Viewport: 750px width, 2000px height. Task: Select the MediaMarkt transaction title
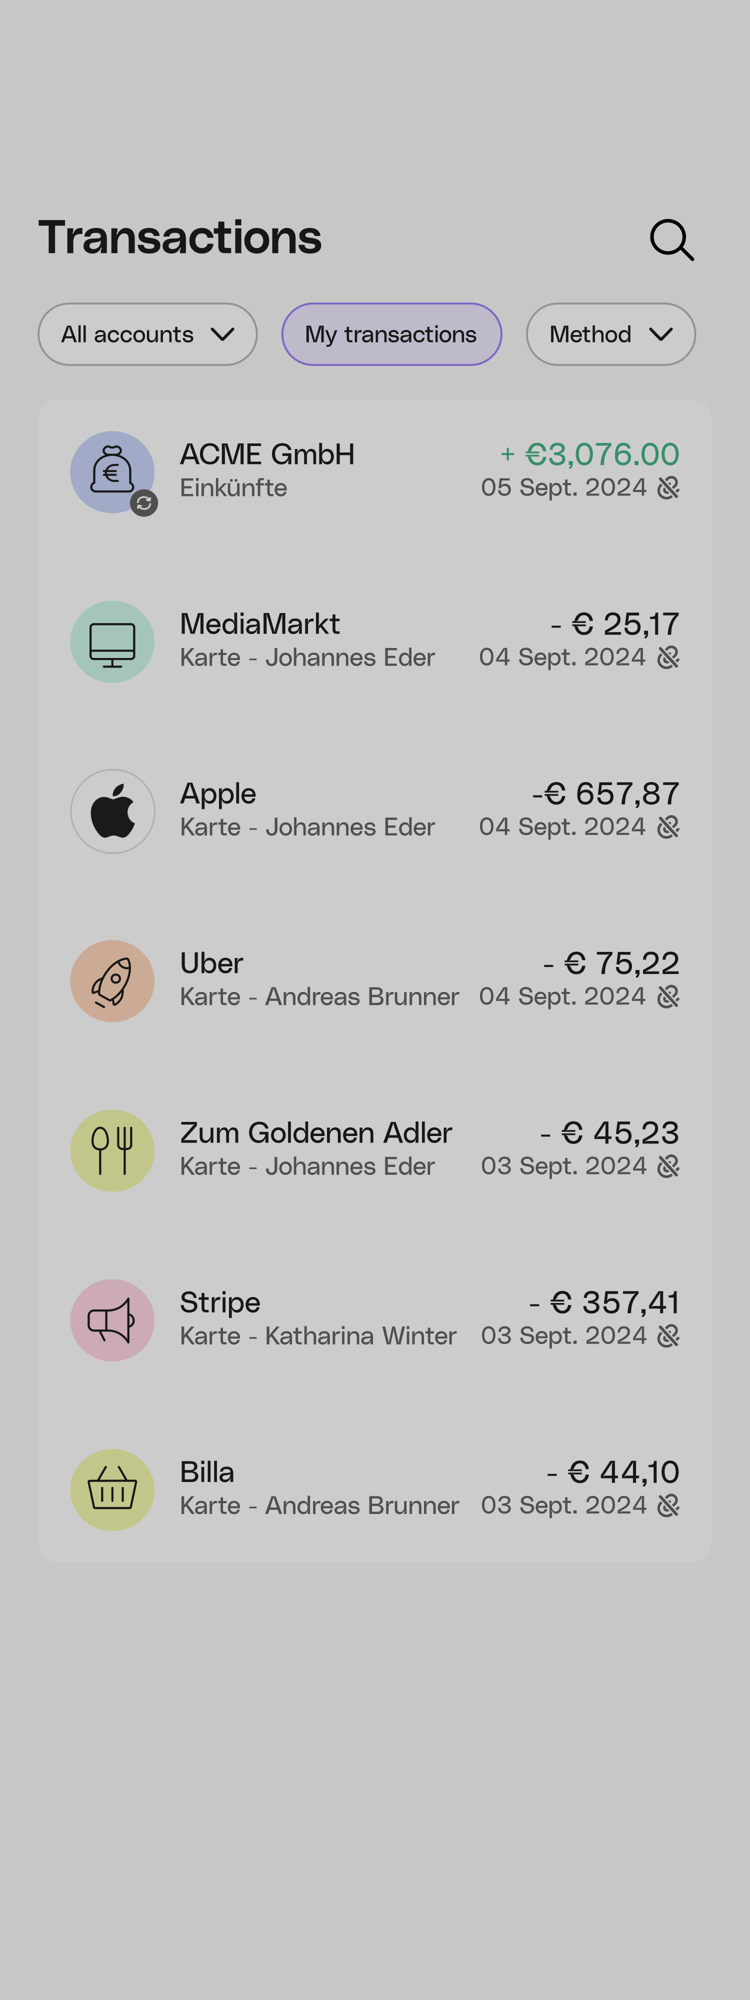259,623
